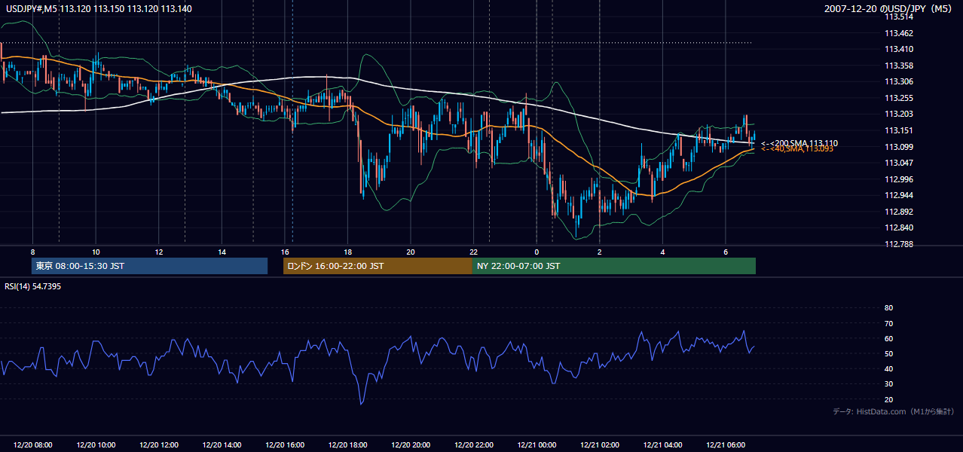Click RSI scale level 50
Image resolution: width=963 pixels, height=452 pixels.
click(888, 353)
